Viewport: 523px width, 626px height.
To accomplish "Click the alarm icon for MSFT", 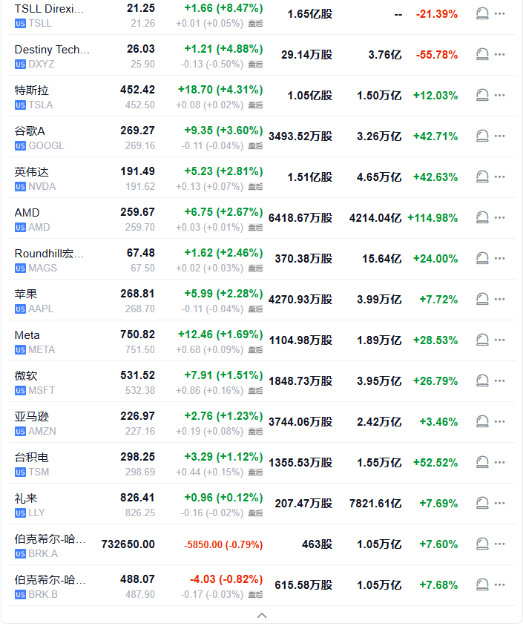I will 482,381.
